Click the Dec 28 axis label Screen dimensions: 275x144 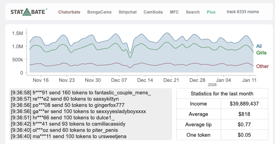tap(197, 80)
